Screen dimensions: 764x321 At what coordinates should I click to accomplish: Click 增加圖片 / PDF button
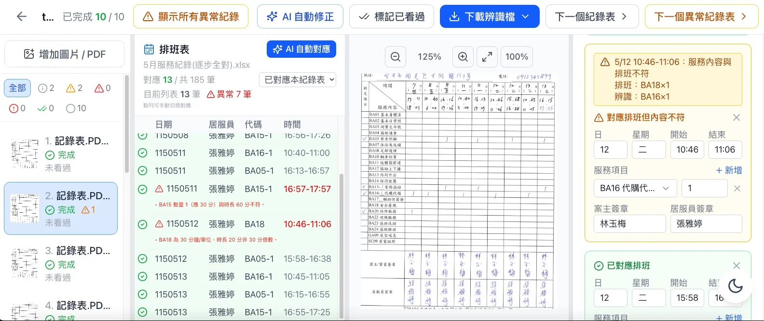pyautogui.click(x=65, y=54)
